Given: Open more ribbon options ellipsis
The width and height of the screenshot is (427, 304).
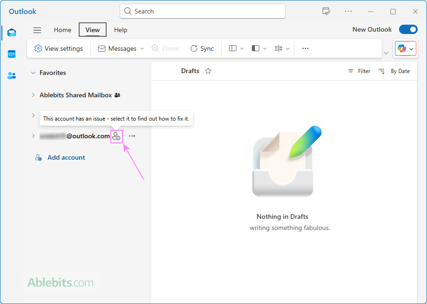Looking at the screenshot, I should pos(305,48).
